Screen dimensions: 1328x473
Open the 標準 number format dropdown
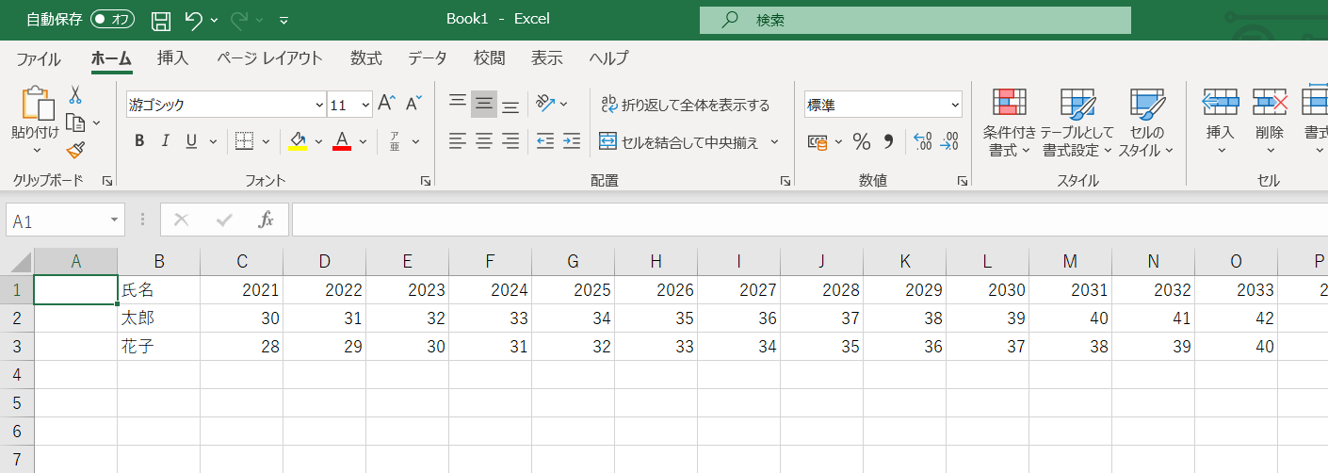[955, 106]
